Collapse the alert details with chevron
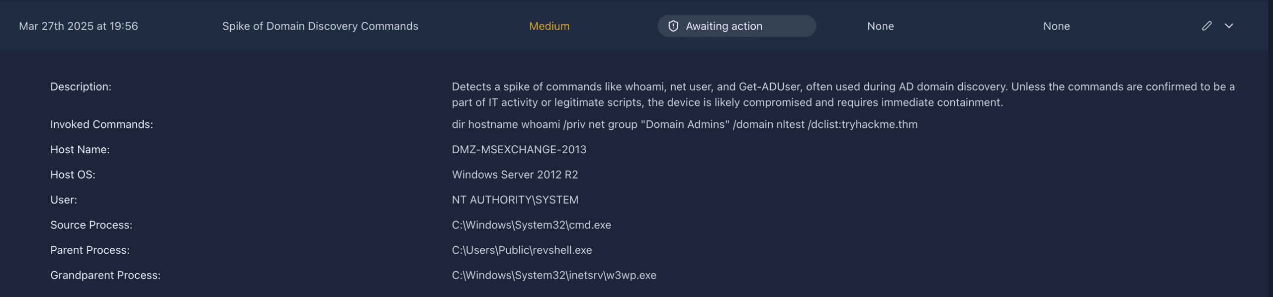 click(1229, 26)
